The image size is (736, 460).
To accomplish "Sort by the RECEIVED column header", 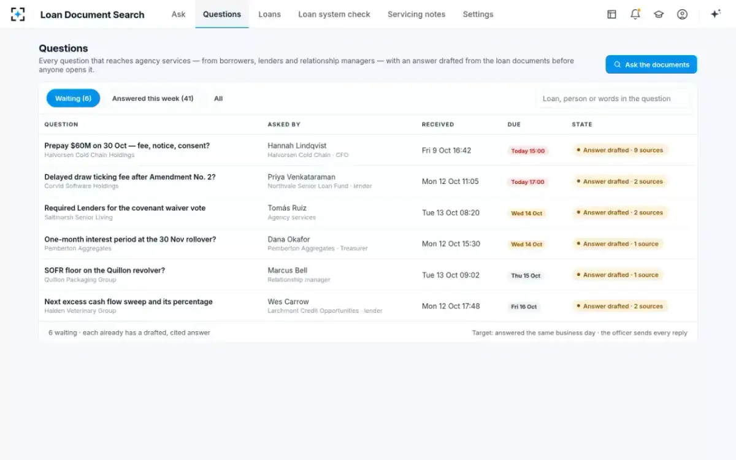I will pyautogui.click(x=438, y=125).
